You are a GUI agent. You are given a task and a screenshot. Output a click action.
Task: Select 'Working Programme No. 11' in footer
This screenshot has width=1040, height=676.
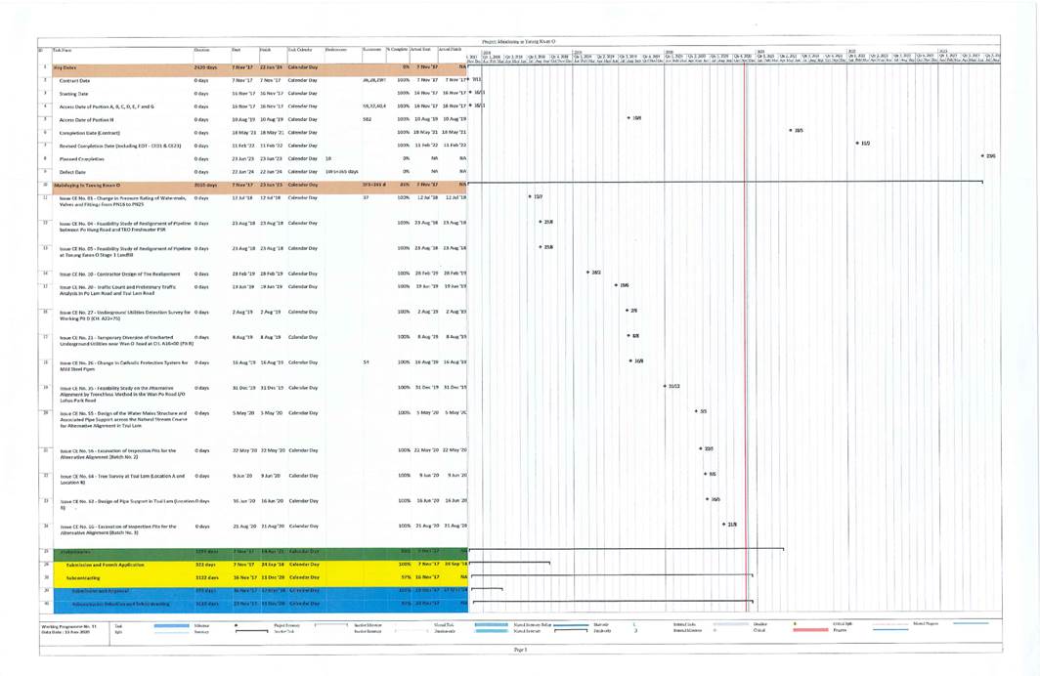tap(68, 625)
